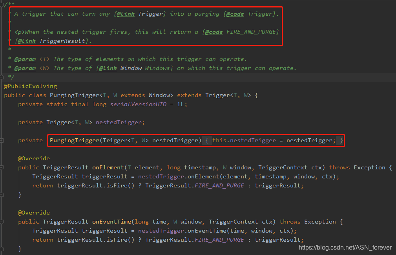
Task: Click PurgingTrigger in the class declaration
Action: tap(75, 95)
